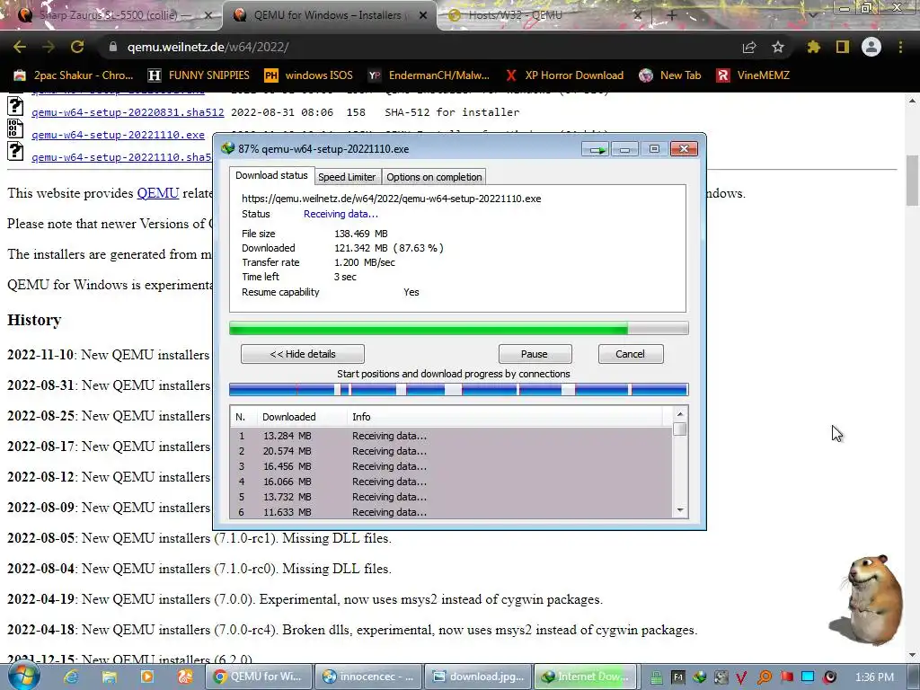Select the Download status tab
The image size is (920, 690).
tap(271, 175)
